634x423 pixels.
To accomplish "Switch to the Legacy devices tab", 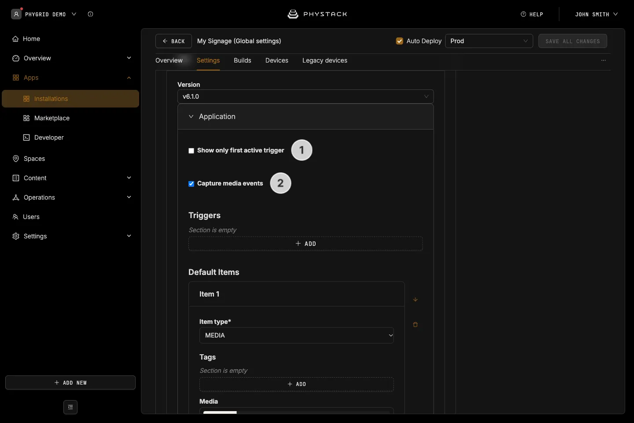I will (325, 60).
